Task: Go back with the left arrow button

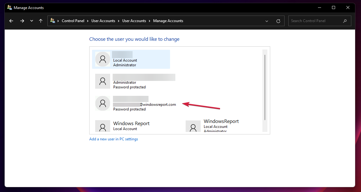Action: 11,21
